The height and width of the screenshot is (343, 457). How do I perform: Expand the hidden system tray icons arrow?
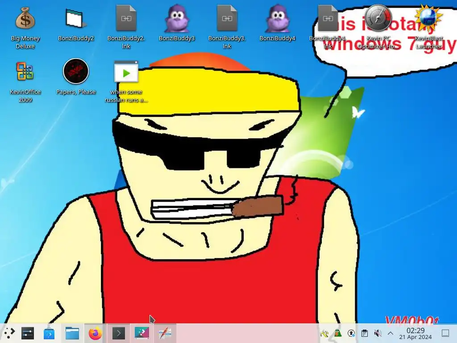pyautogui.click(x=391, y=333)
